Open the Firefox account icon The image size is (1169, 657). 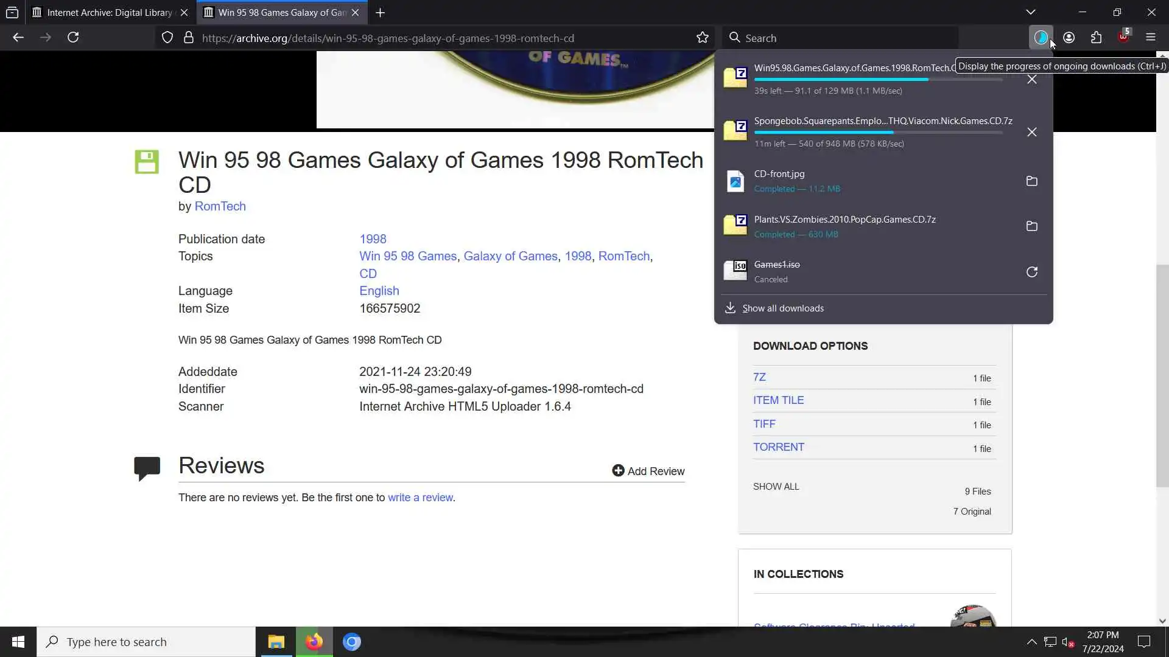pyautogui.click(x=1069, y=38)
